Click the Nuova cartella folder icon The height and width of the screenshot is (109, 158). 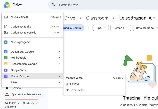click(6, 17)
